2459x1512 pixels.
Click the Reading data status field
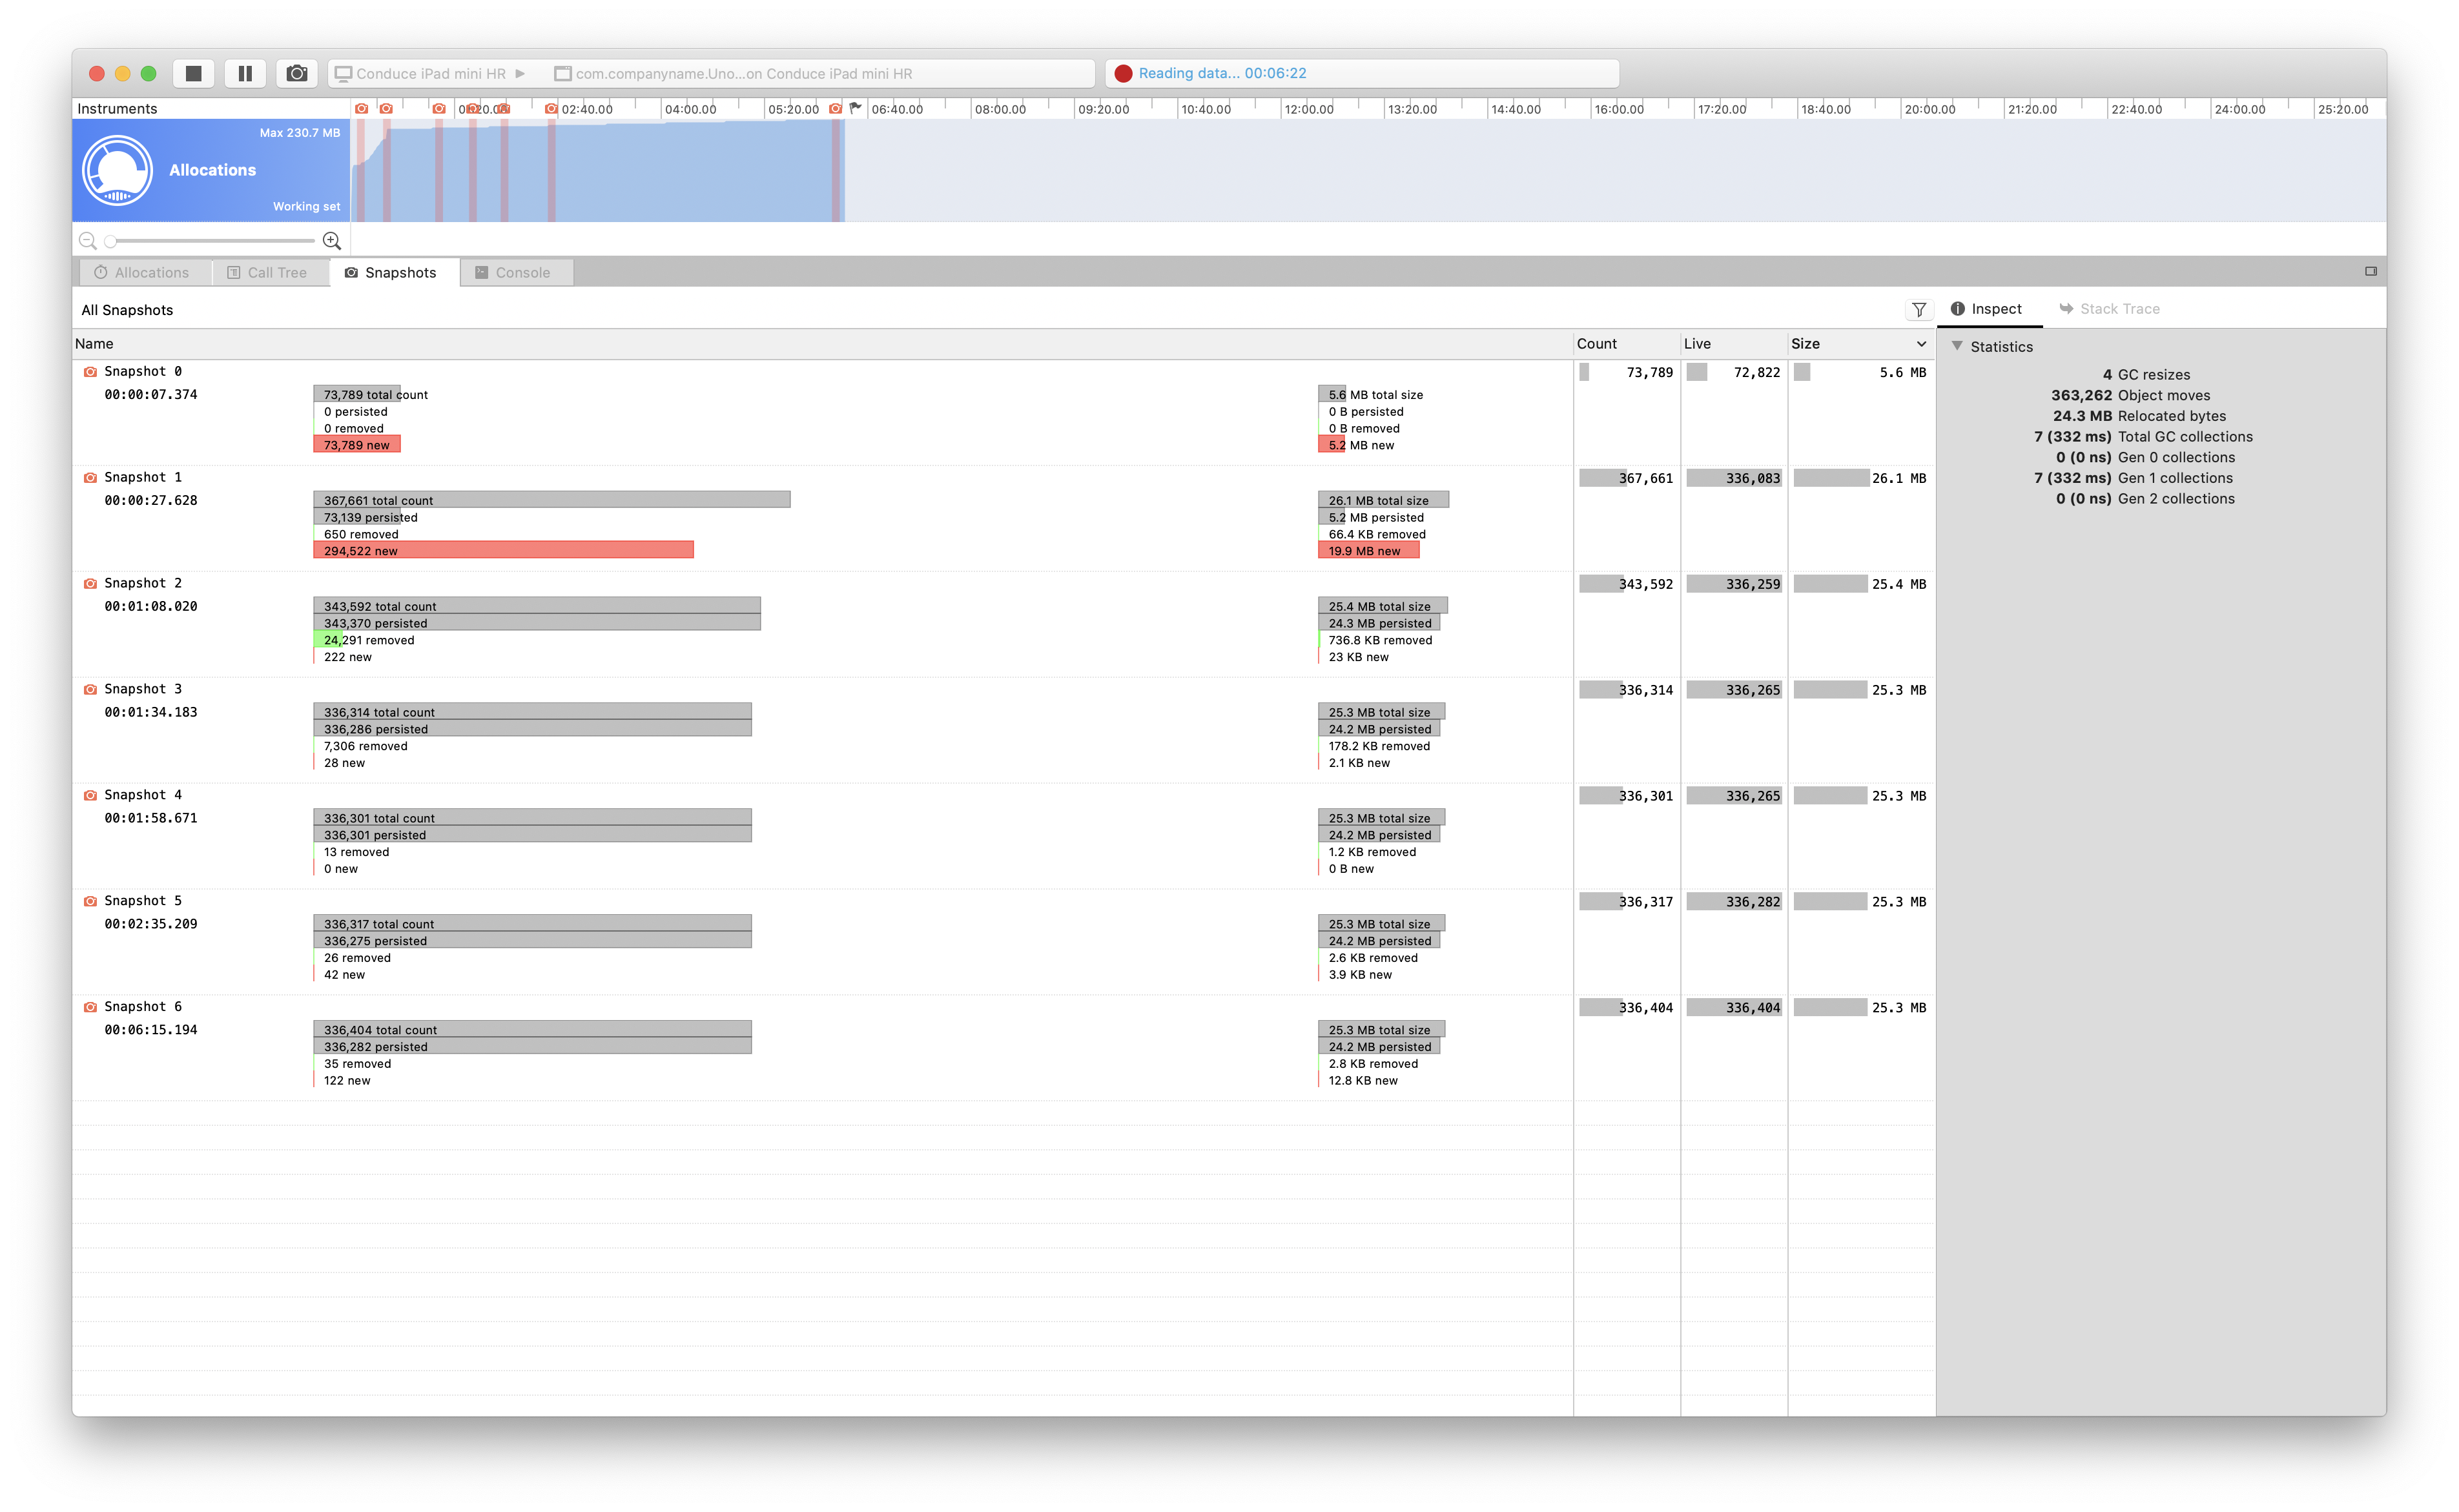click(x=1361, y=74)
